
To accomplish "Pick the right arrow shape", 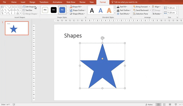I will coord(12,10).
